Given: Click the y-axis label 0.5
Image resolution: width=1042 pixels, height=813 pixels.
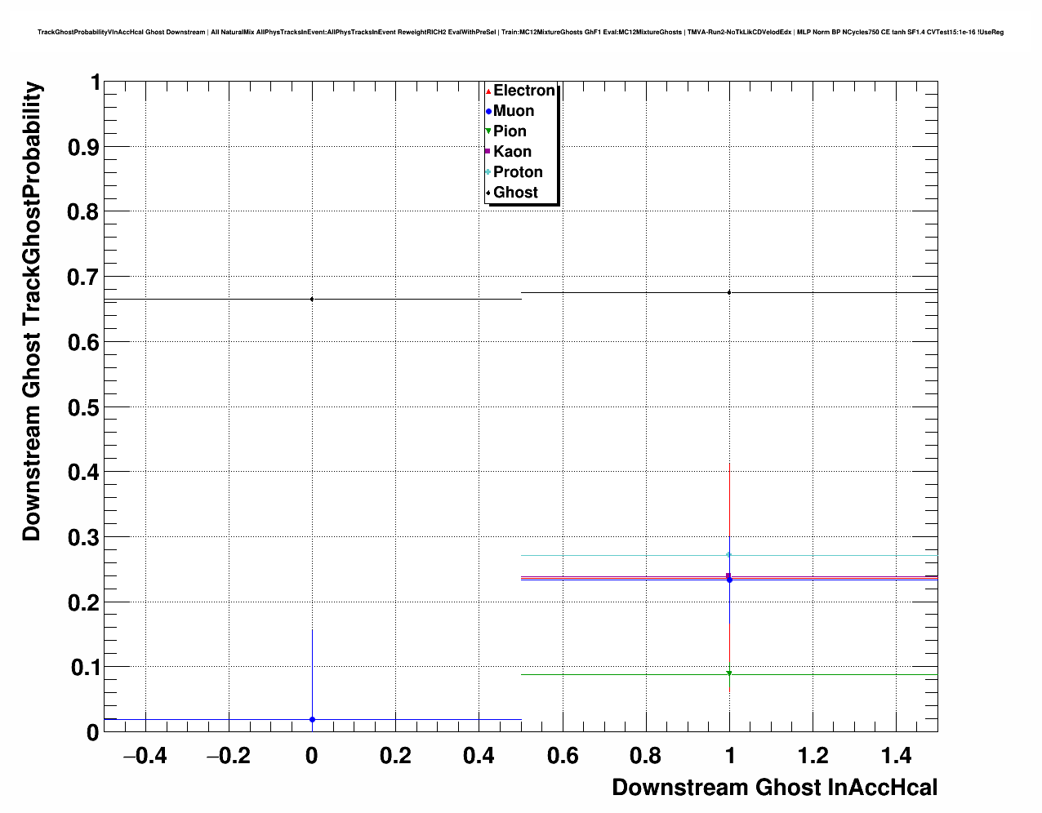Looking at the screenshot, I should 82,407.
